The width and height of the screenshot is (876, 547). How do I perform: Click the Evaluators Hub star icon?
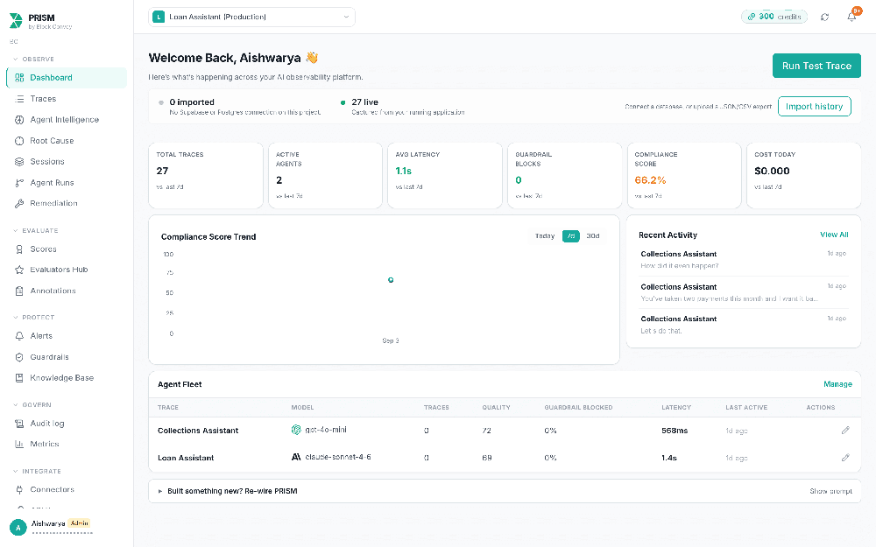pyautogui.click(x=19, y=270)
